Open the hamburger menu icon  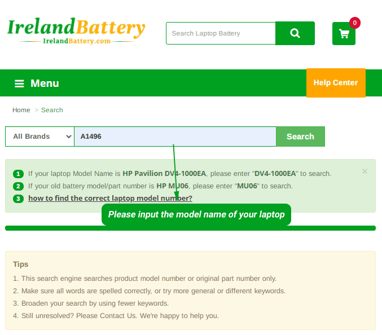[19, 83]
